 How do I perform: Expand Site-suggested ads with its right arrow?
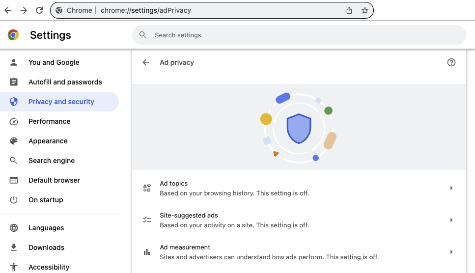coord(451,220)
